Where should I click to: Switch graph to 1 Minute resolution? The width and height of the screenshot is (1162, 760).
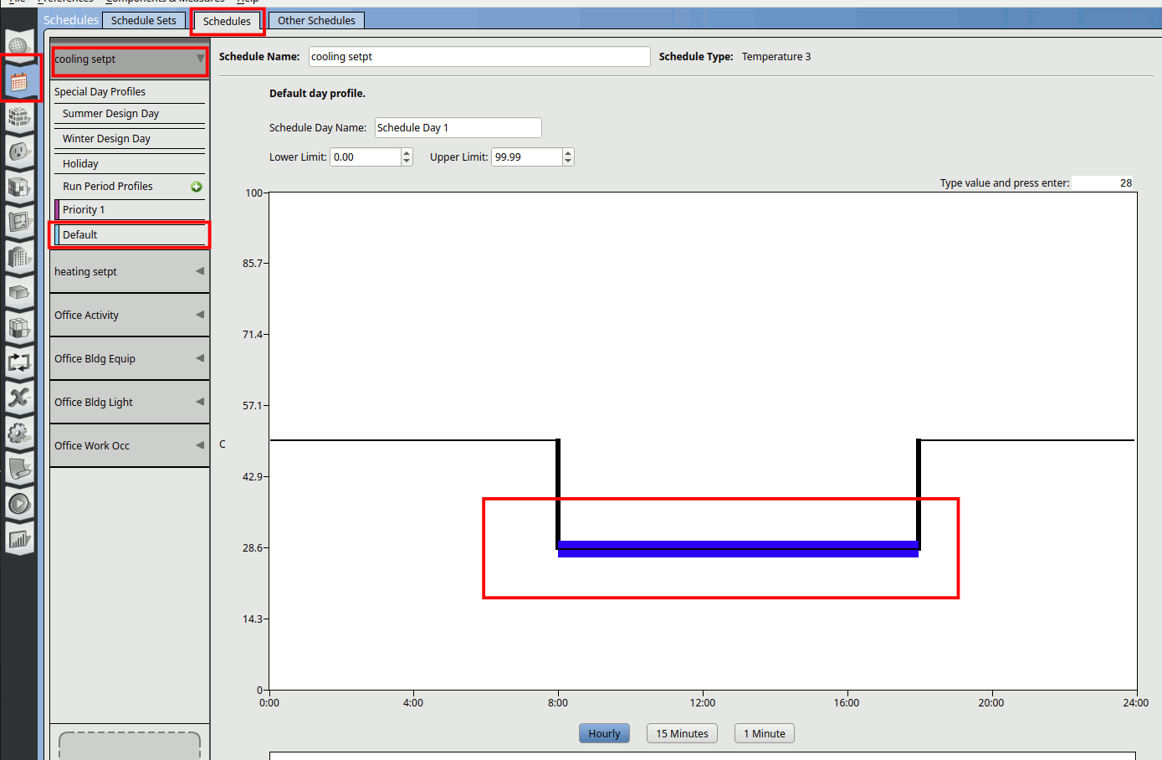[764, 734]
